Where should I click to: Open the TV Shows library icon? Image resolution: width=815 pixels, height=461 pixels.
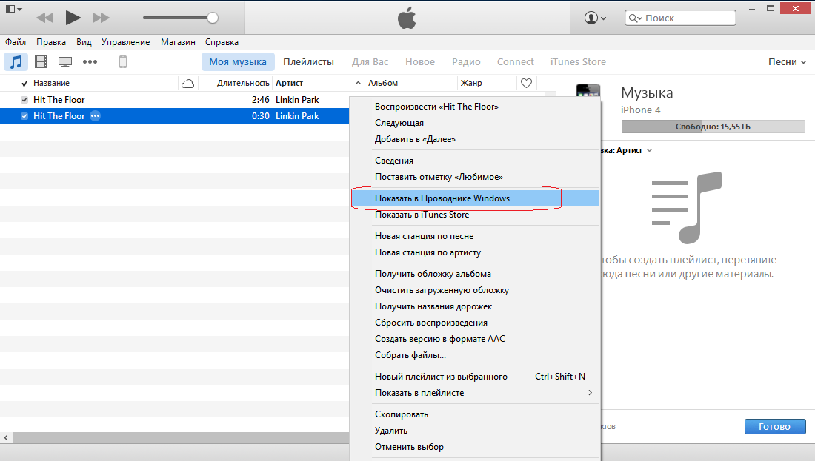pos(65,61)
